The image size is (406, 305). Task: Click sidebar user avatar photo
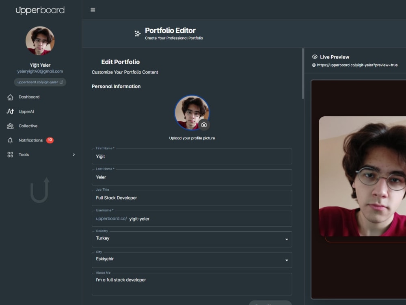point(40,41)
